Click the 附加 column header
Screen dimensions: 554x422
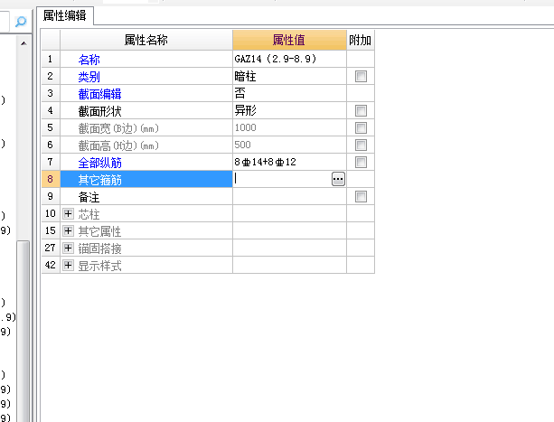(361, 40)
